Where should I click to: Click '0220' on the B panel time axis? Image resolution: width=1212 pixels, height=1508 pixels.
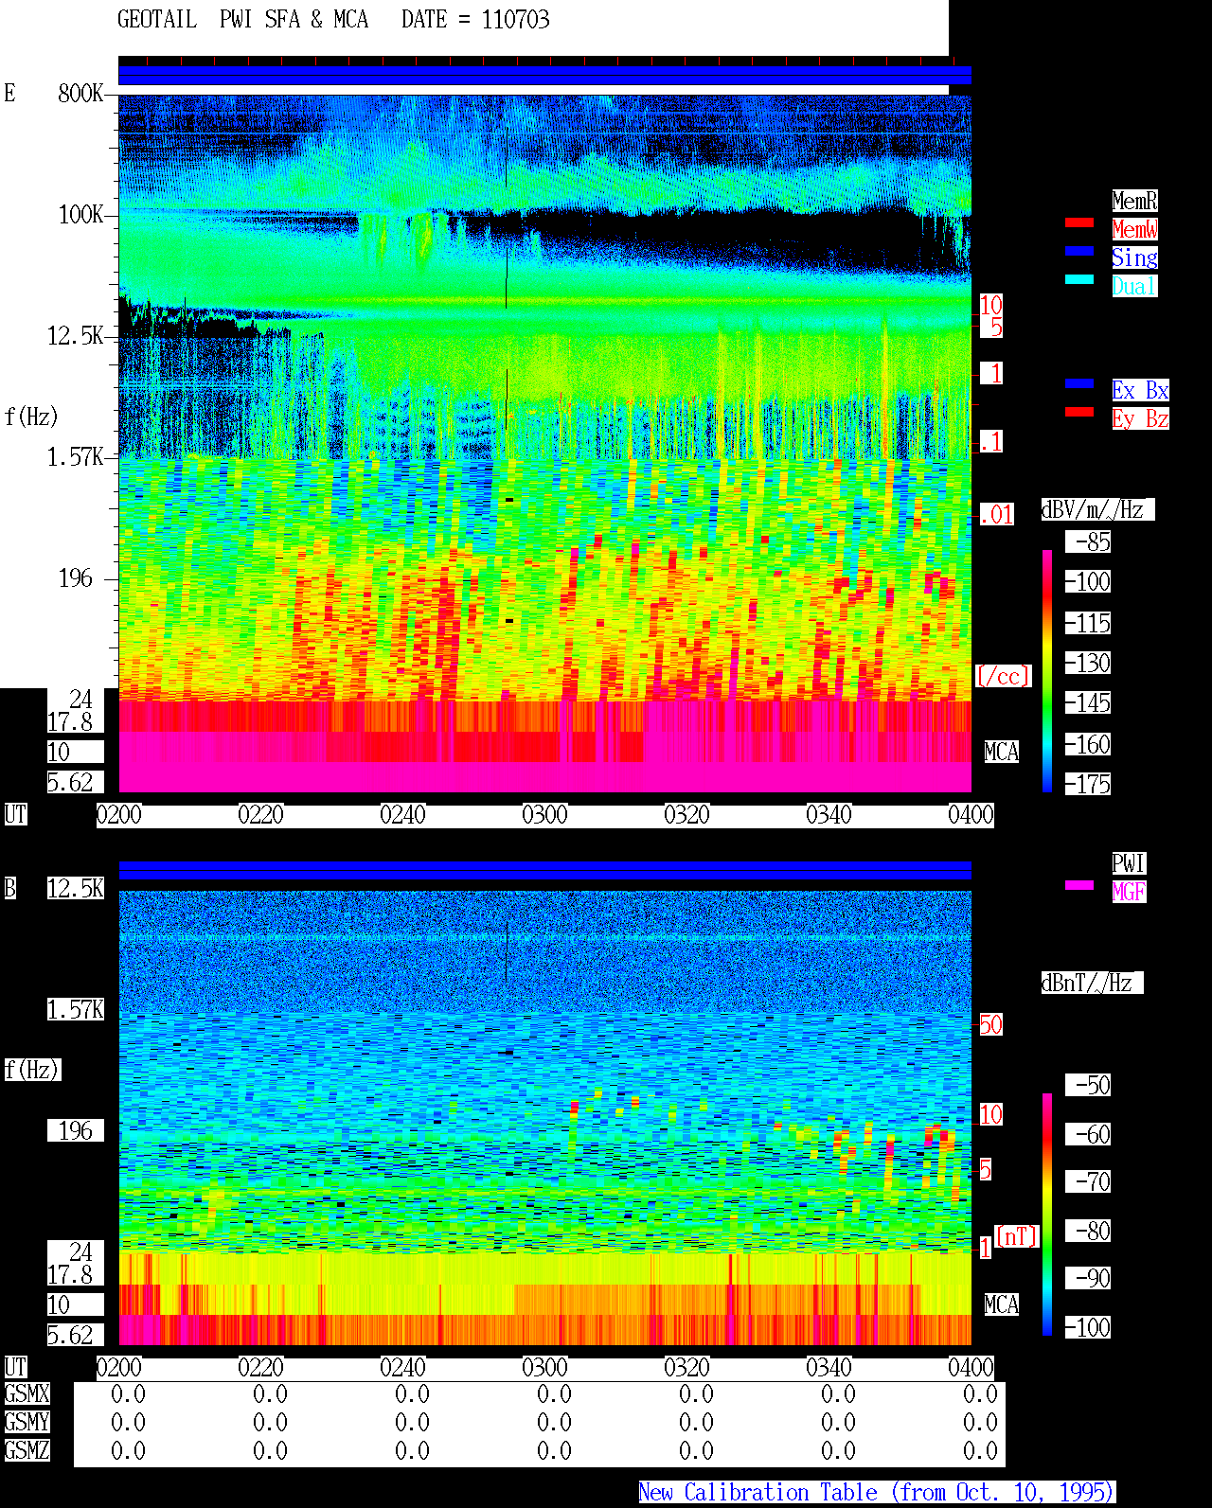coord(260,1367)
